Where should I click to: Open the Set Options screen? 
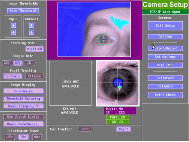tap(165, 57)
